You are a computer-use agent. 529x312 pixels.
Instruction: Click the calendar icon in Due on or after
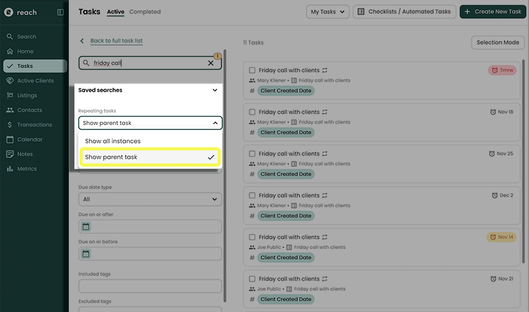point(86,227)
